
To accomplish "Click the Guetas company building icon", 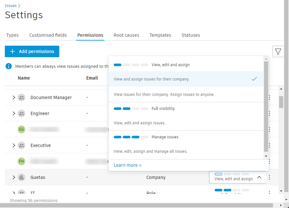I will [21, 177].
